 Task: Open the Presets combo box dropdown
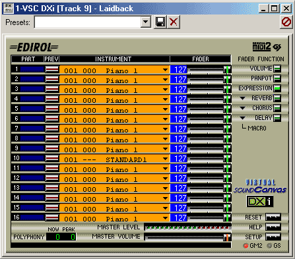click(146, 22)
